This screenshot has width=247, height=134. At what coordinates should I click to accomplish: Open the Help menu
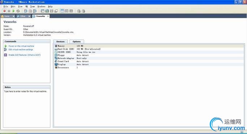50,7
